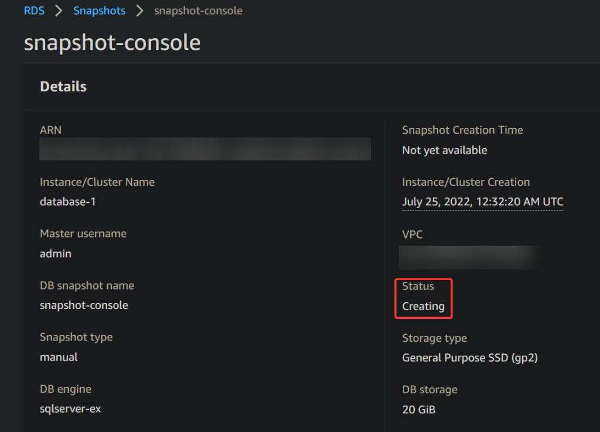Click the Creating status value
600x432 pixels.
(x=423, y=307)
